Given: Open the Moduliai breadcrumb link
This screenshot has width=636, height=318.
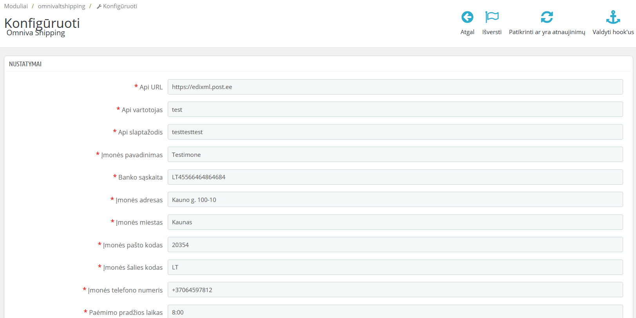Looking at the screenshot, I should point(16,6).
